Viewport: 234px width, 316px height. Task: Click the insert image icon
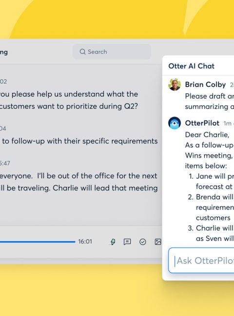tap(158, 242)
